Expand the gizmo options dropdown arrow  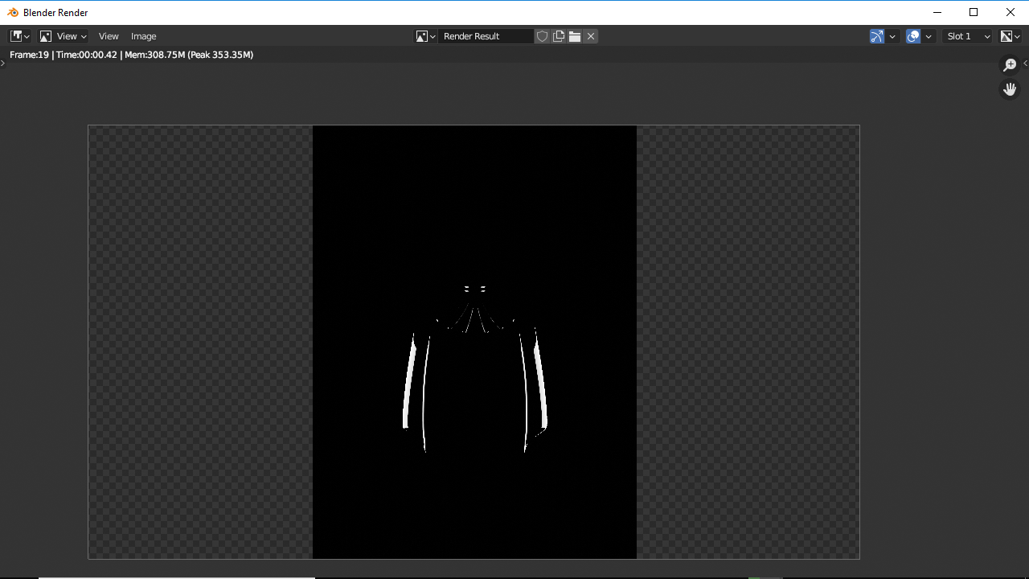pos(892,36)
